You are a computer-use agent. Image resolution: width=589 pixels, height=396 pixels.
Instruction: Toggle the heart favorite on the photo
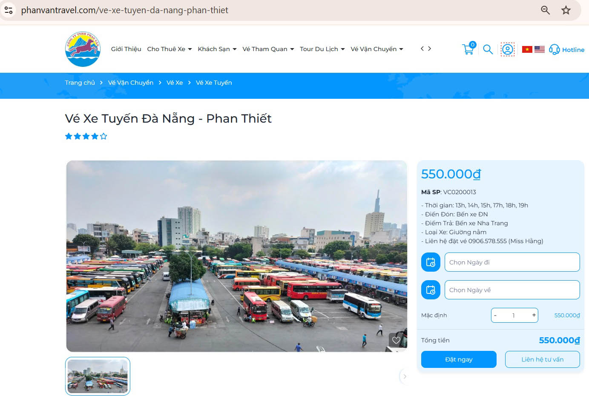[x=397, y=340]
